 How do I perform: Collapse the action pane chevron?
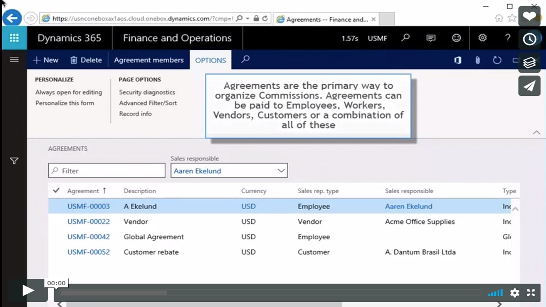(537, 133)
